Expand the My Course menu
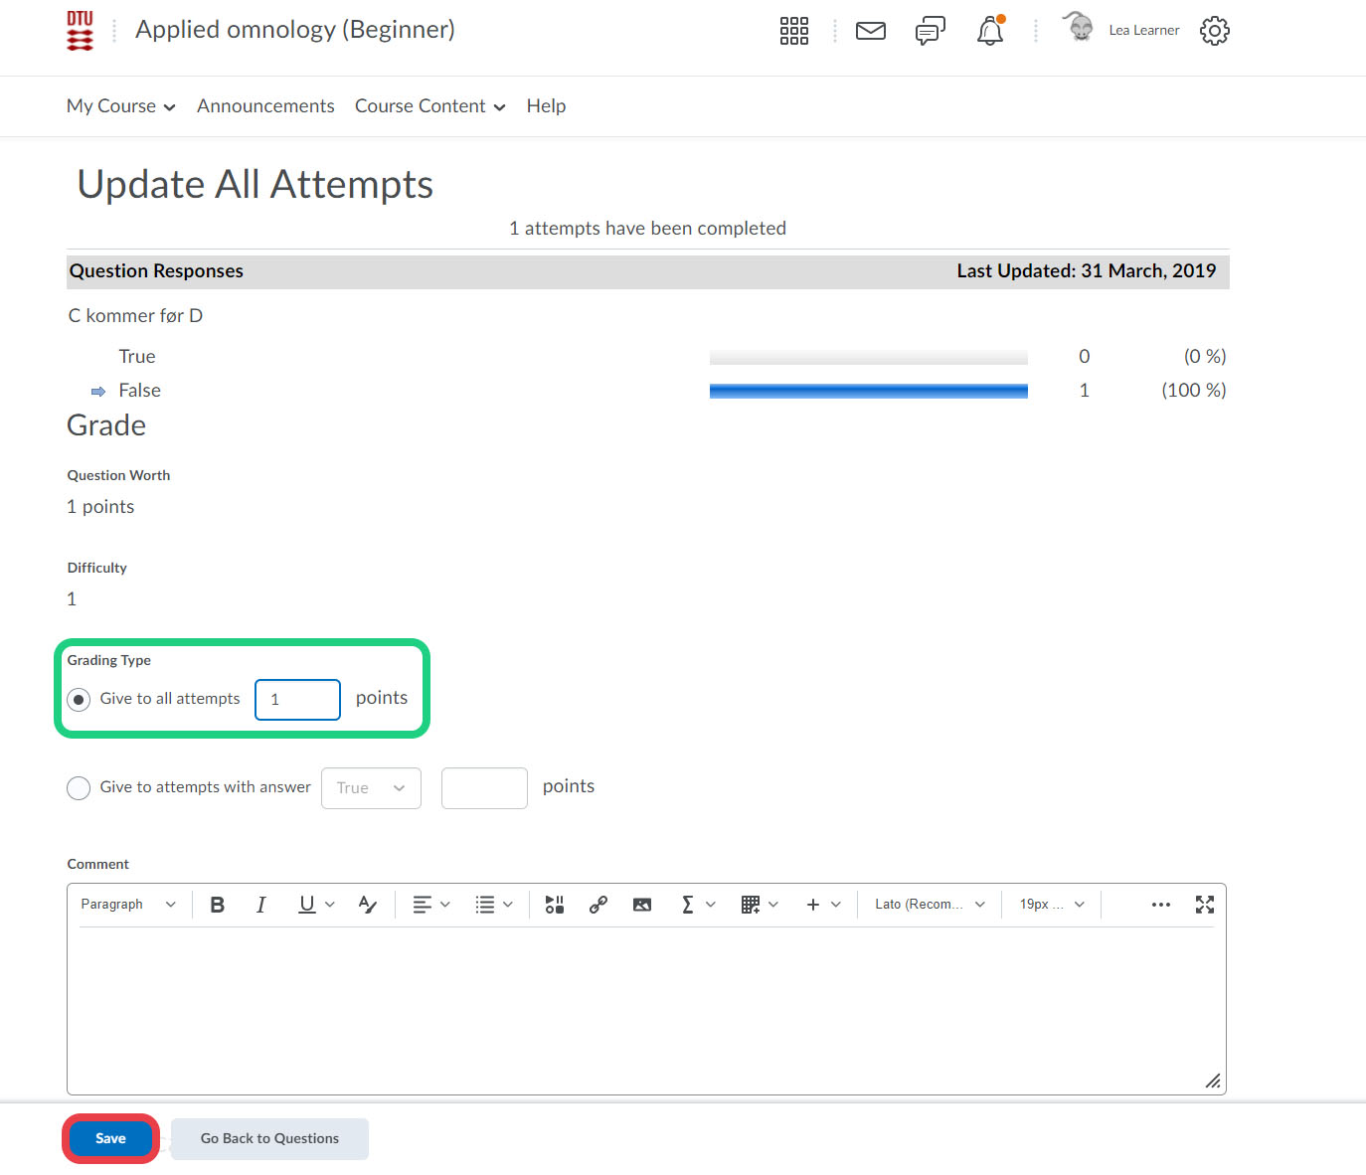The width and height of the screenshot is (1366, 1175). (120, 106)
